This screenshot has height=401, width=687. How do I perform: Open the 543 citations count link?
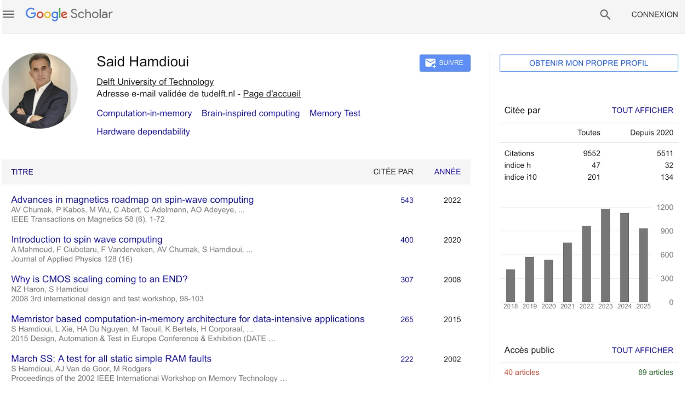[x=407, y=200]
